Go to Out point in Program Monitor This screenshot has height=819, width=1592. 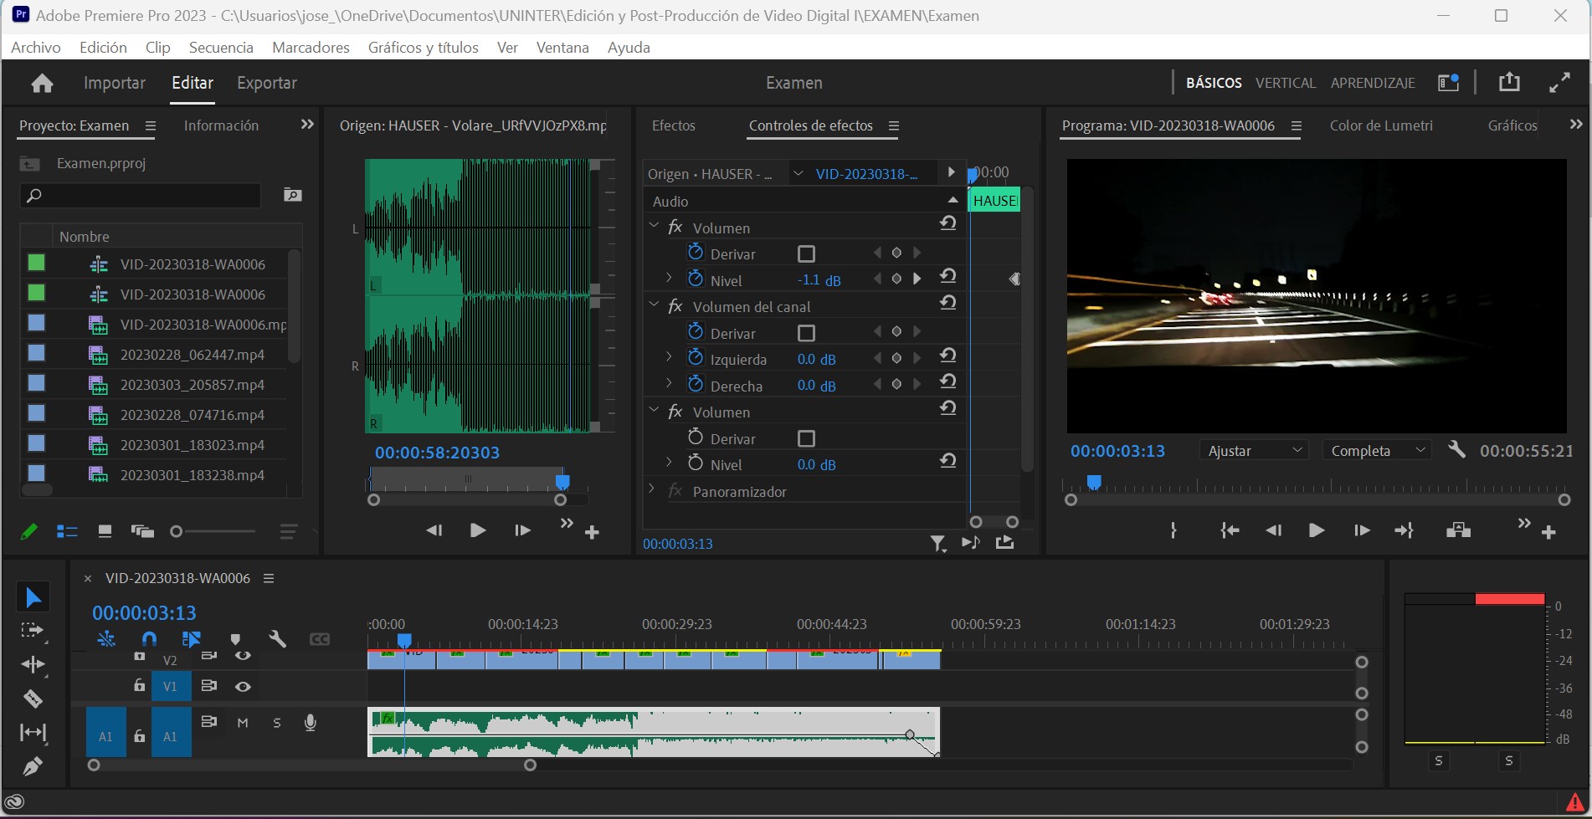coord(1405,530)
